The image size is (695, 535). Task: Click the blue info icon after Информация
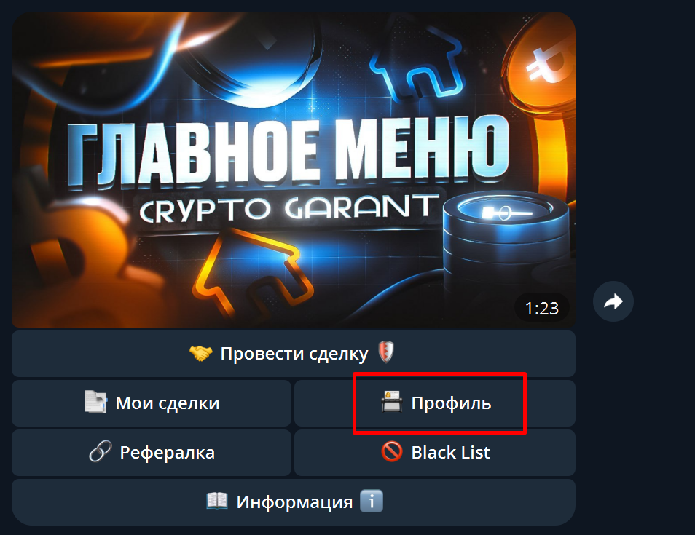(372, 502)
